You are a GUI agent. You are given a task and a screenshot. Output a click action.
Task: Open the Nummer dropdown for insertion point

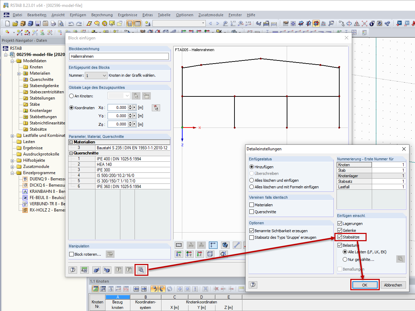coord(96,75)
